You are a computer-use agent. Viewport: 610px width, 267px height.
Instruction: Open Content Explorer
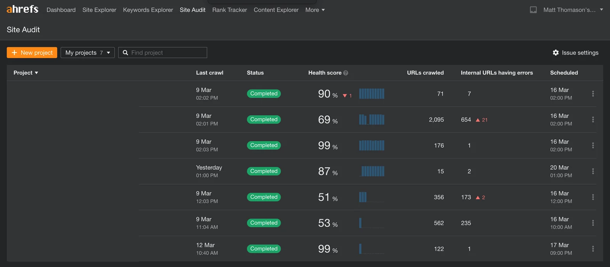click(276, 10)
